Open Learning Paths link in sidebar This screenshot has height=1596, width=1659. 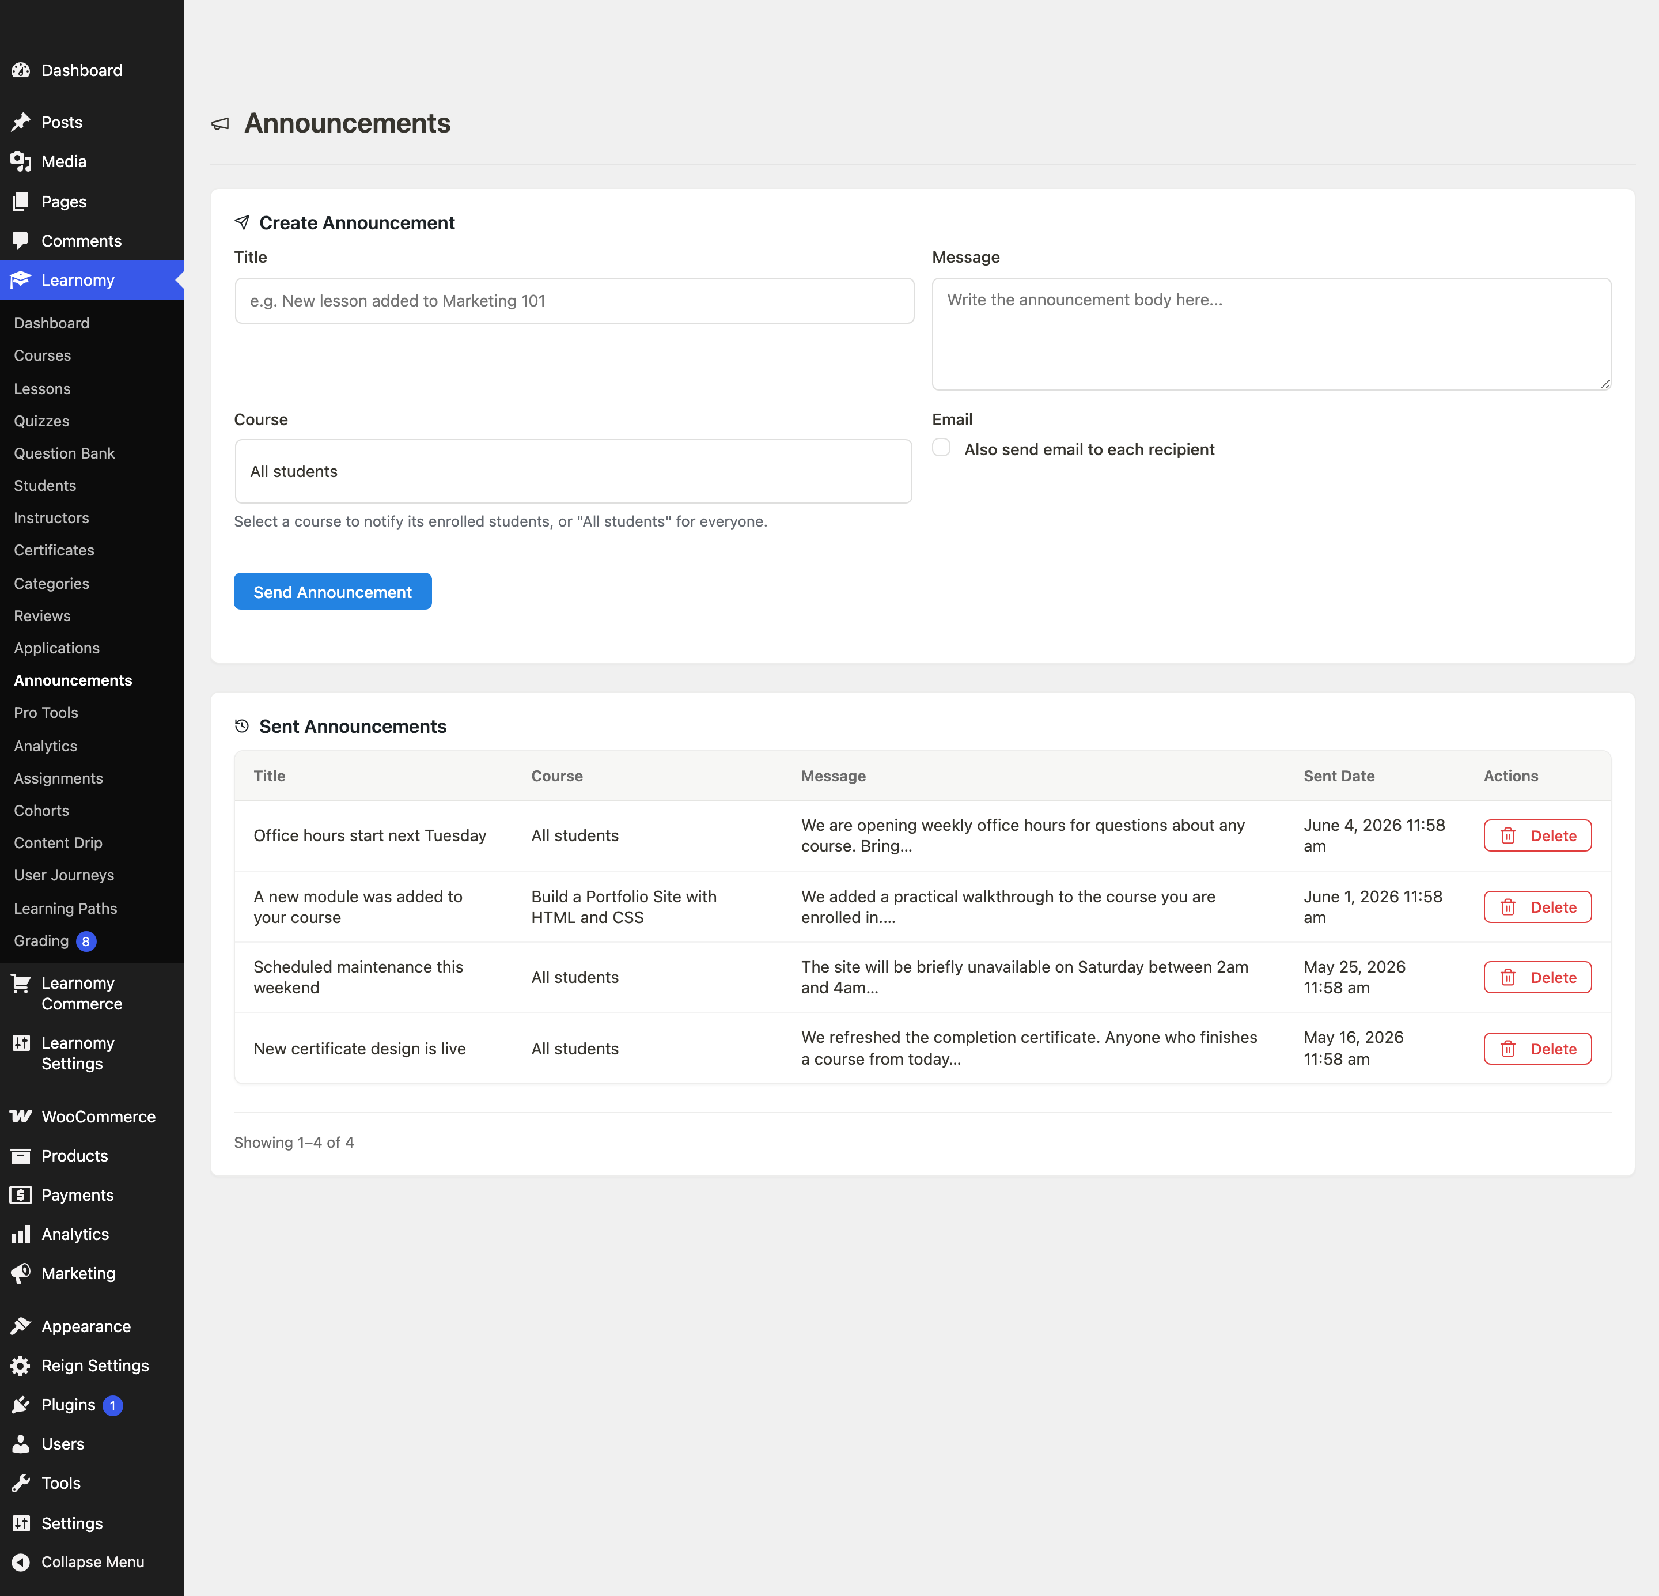(65, 909)
